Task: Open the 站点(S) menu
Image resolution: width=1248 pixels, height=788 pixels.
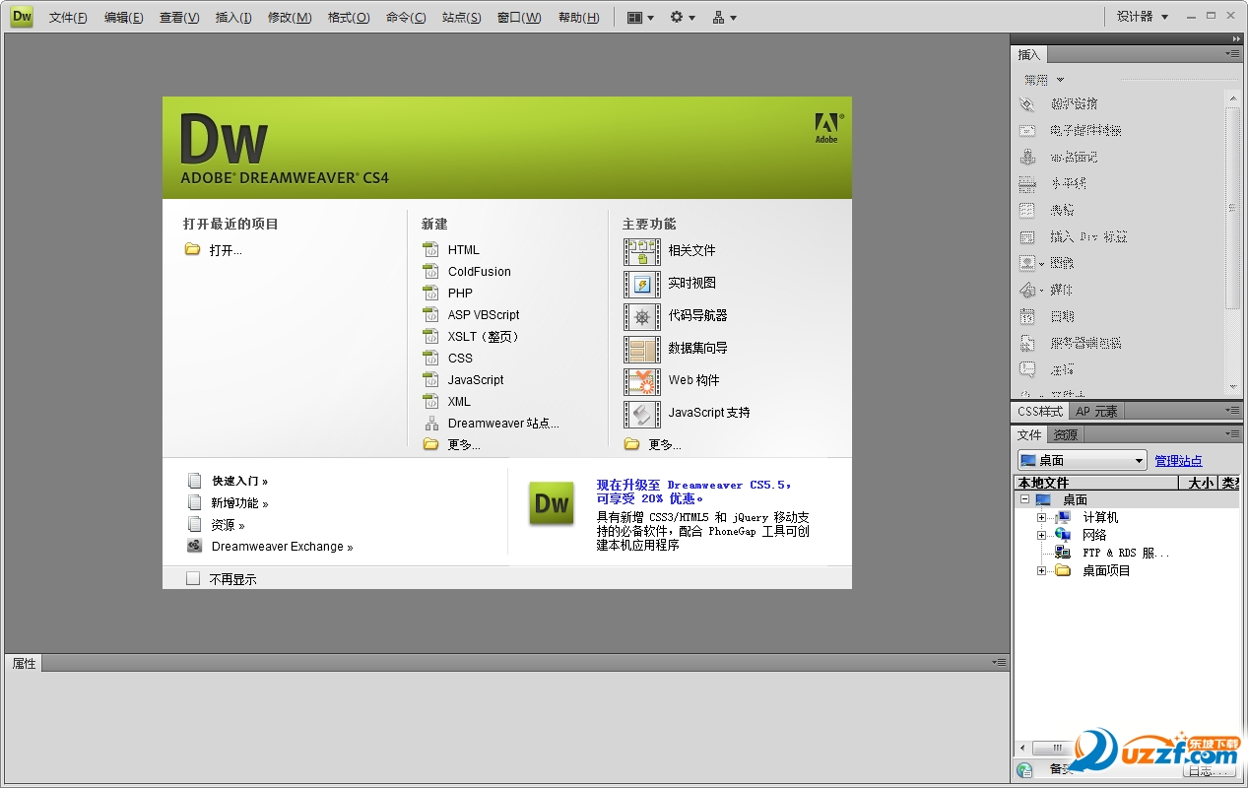Action: (462, 18)
